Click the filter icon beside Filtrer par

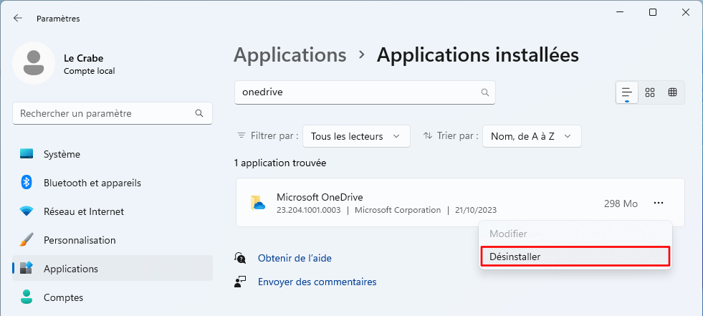(x=241, y=135)
